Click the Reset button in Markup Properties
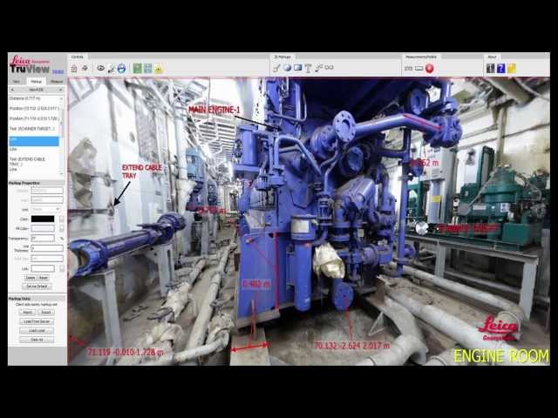558x418 pixels. pyautogui.click(x=43, y=278)
